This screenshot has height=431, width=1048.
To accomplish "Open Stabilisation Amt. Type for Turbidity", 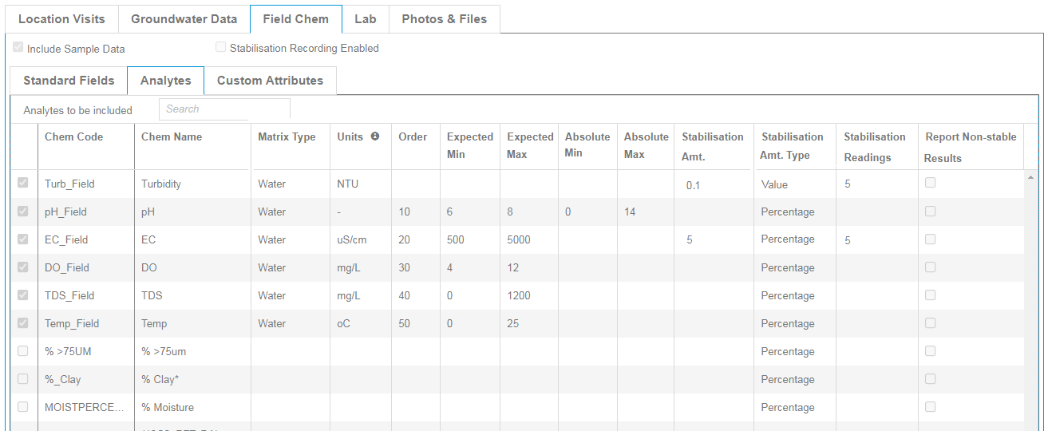I will 774,184.
